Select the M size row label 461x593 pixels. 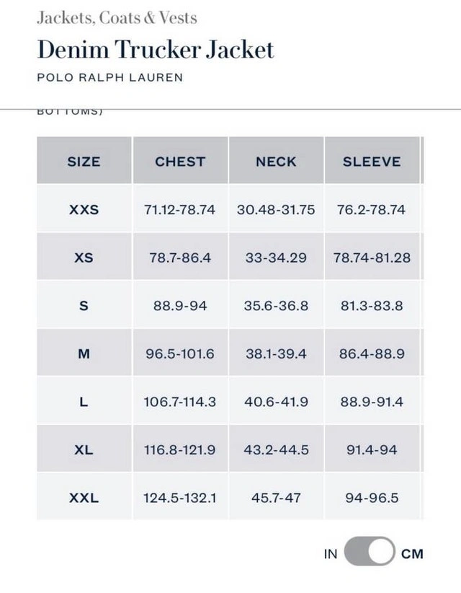click(84, 353)
